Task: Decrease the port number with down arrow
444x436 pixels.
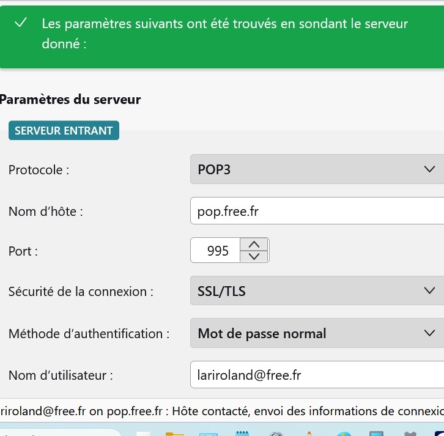Action: (254, 256)
